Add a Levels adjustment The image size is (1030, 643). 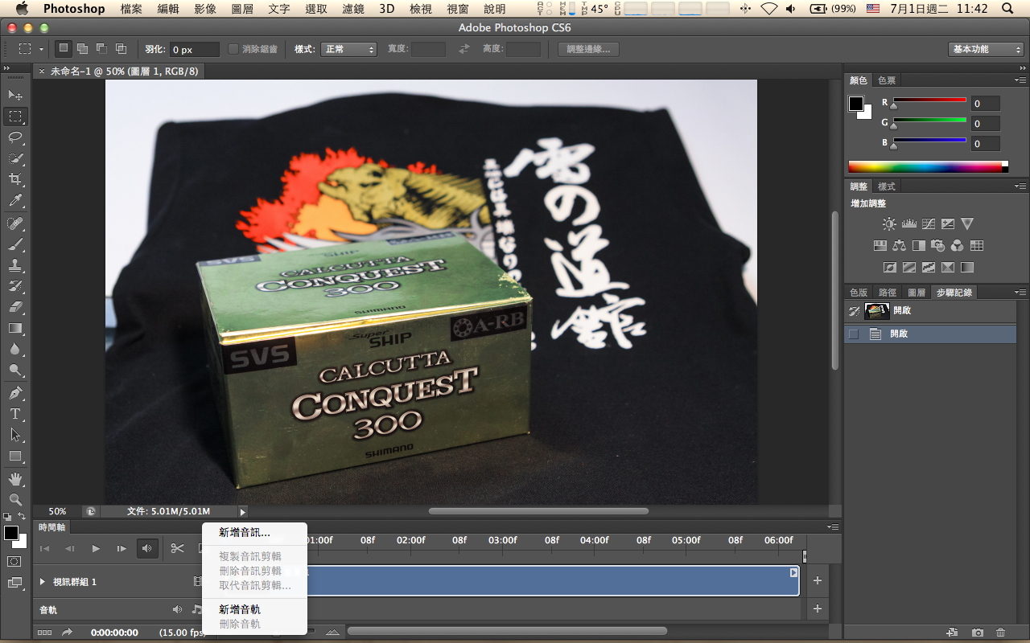[909, 224]
